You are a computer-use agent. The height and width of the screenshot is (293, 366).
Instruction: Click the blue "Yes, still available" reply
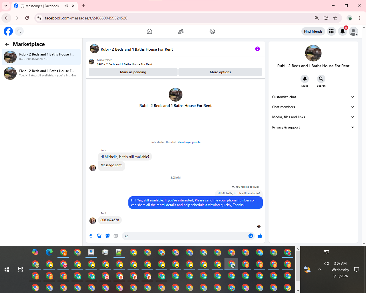196,203
